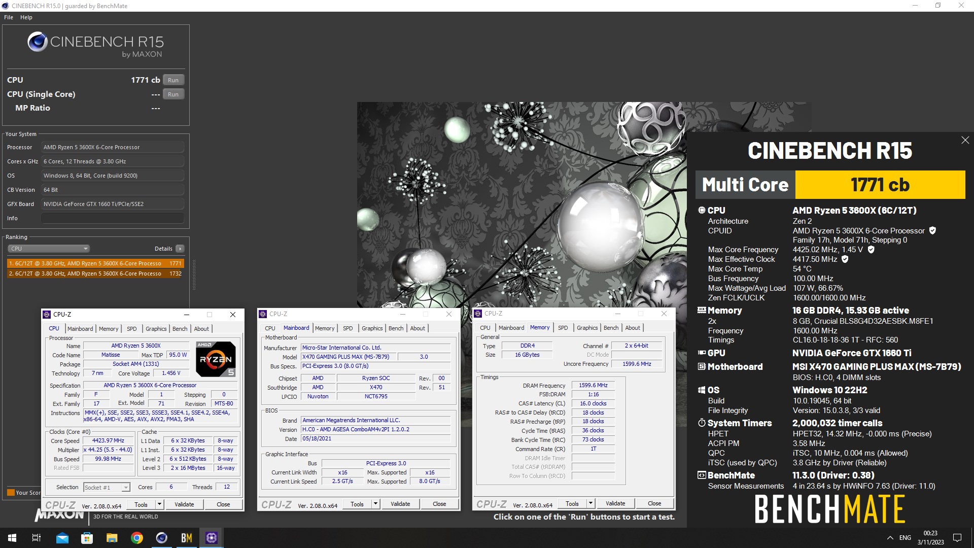This screenshot has height=548, width=974.
Task: Open Bench tab in first CPU-Z window
Action: pos(180,329)
